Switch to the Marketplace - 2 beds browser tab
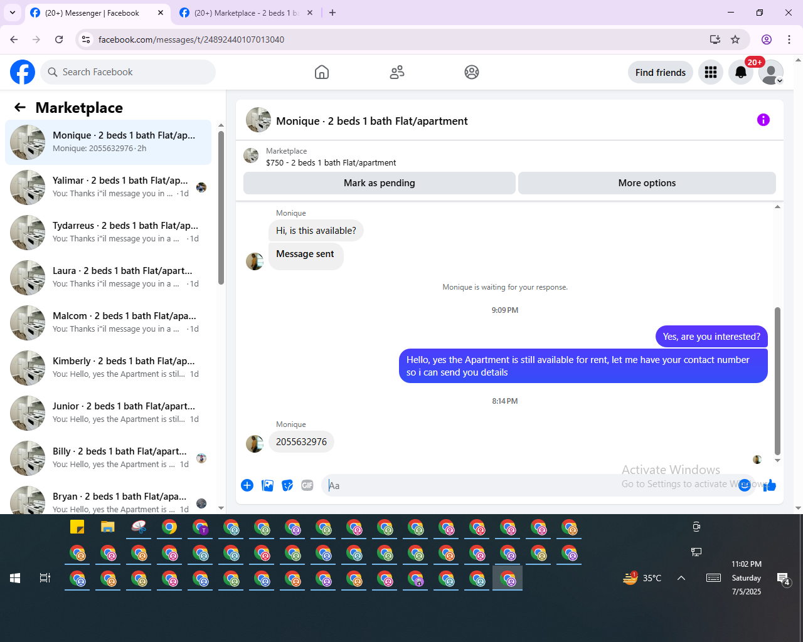This screenshot has height=642, width=803. [246, 13]
